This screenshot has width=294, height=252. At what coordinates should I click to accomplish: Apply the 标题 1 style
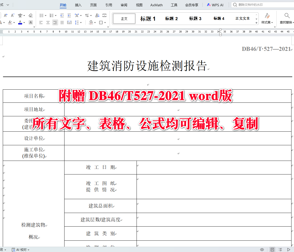tap(148, 18)
